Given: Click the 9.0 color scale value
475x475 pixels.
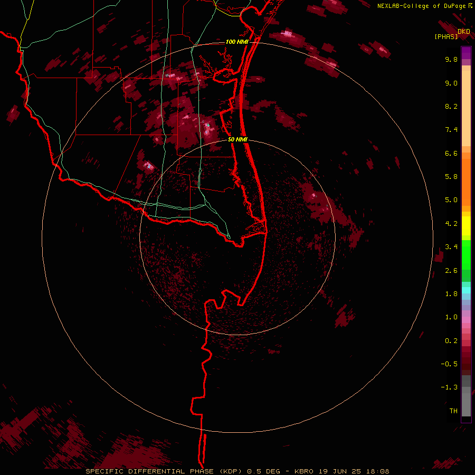Looking at the screenshot, I should 451,83.
